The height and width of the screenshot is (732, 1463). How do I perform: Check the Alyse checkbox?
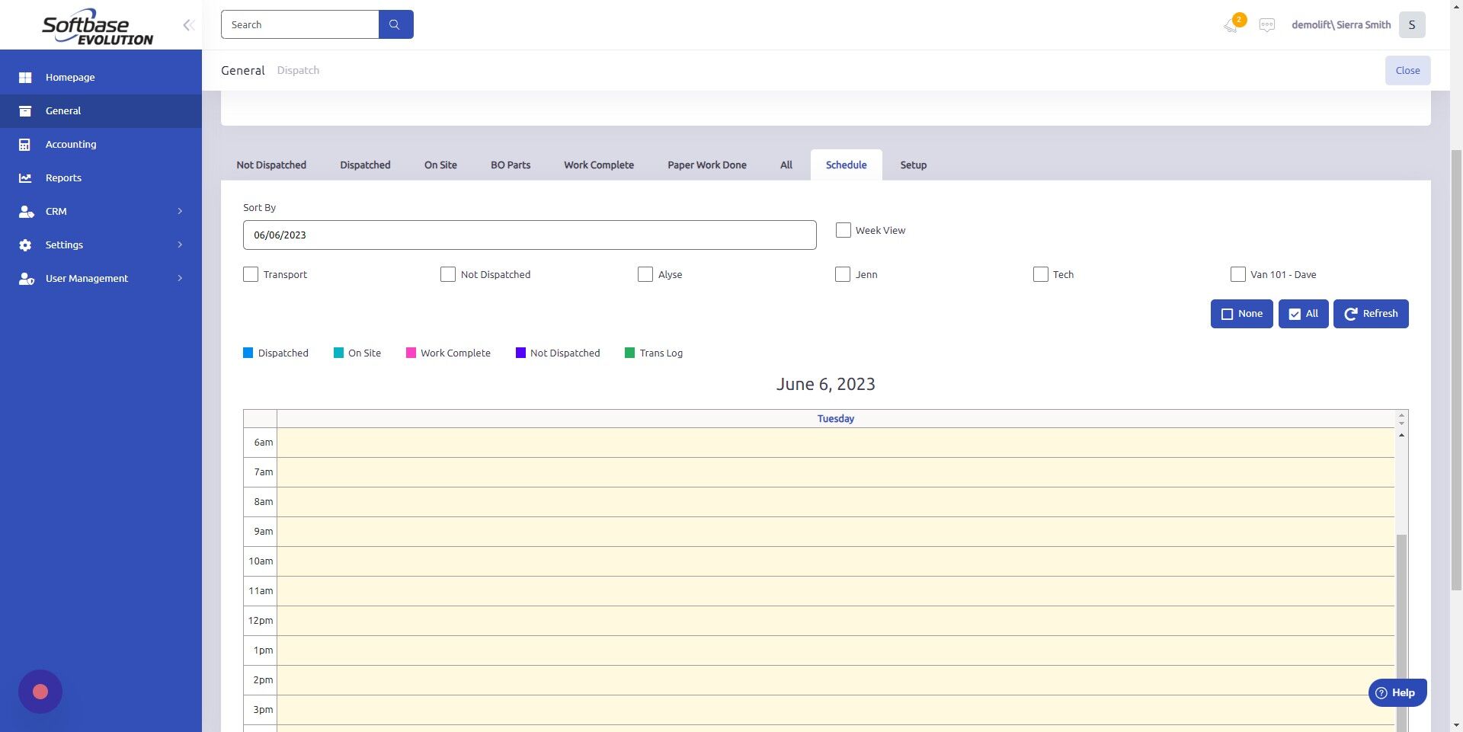pos(645,274)
